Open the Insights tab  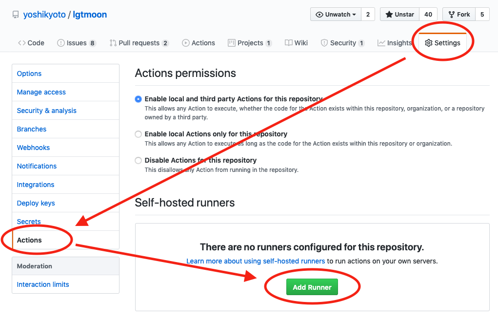pos(395,43)
